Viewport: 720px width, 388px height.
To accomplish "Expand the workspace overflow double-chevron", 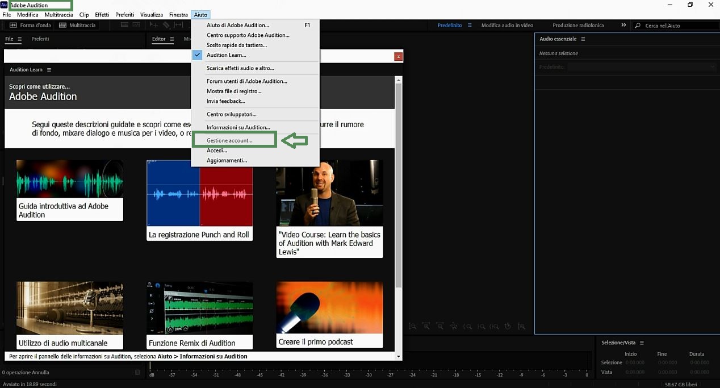I will (623, 25).
